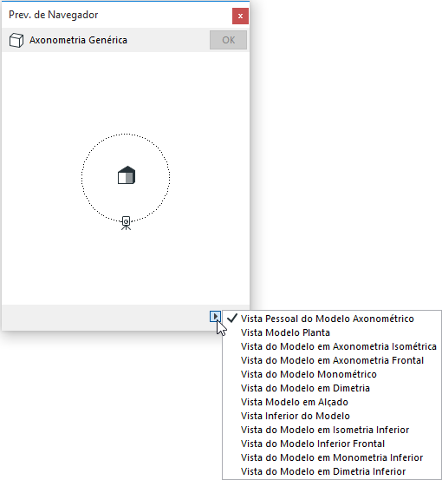Choose Vista do Modelo Inferior Frontal

coord(332,444)
